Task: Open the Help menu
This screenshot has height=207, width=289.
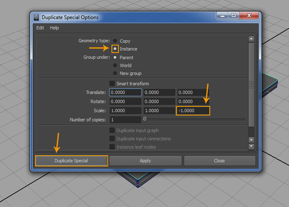Action: 54,28
